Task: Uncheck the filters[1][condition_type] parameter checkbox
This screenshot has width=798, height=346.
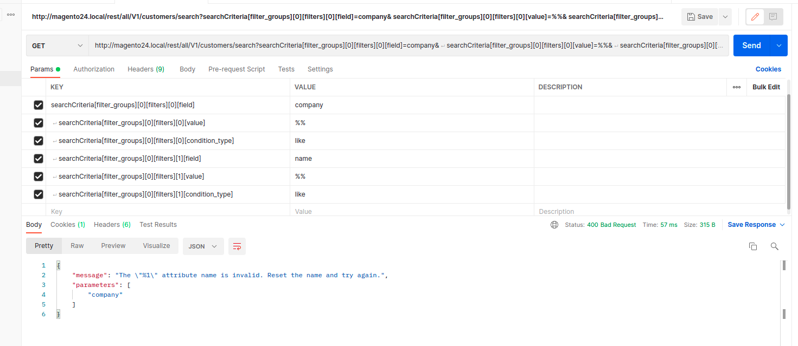Action: [39, 194]
